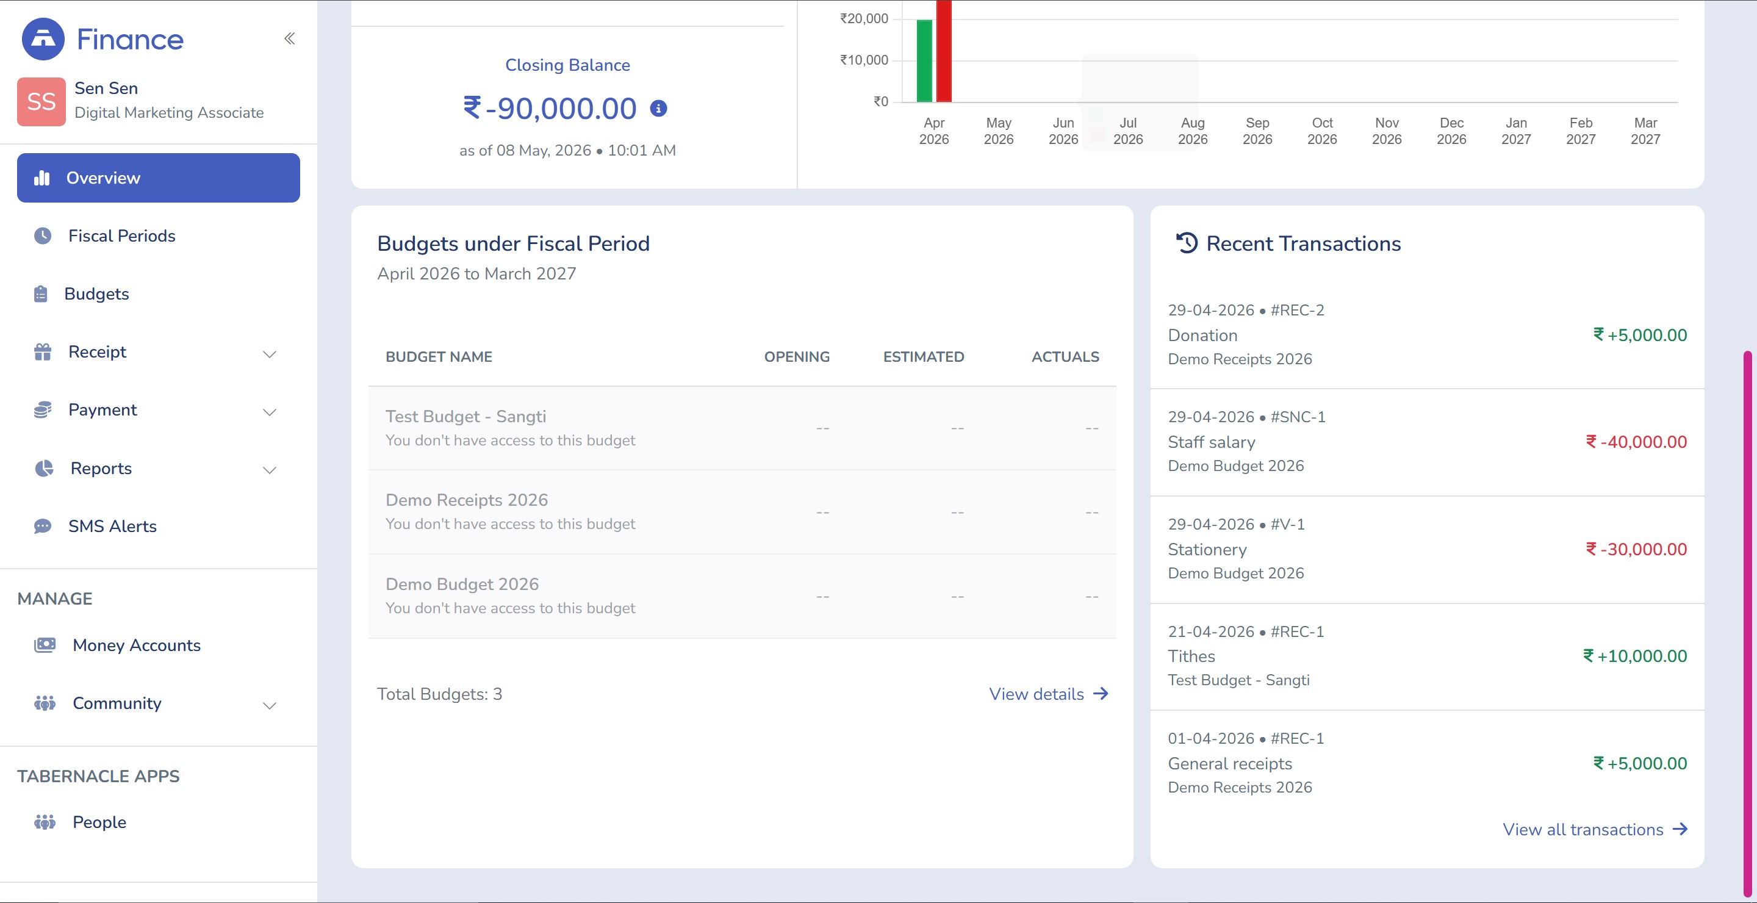Open the Staff salary transaction entry
The width and height of the screenshot is (1757, 903).
coord(1427,442)
